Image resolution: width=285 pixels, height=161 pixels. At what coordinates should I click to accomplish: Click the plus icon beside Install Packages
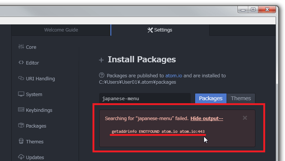coord(101,60)
